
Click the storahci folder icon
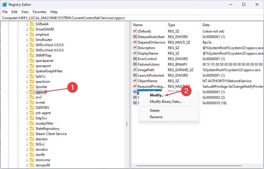point(32,150)
